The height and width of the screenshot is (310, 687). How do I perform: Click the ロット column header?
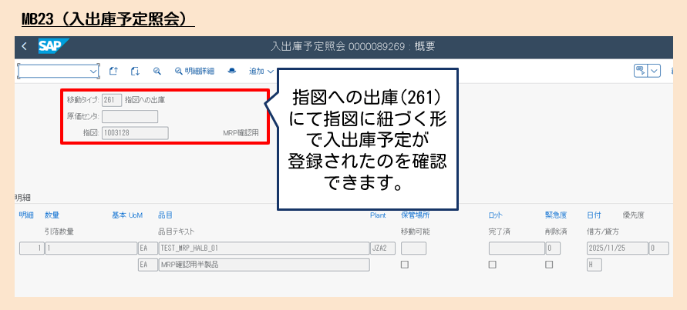[x=496, y=215]
